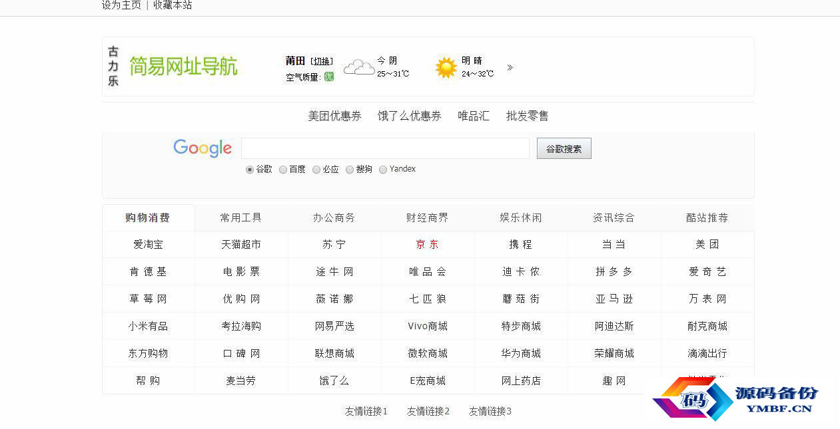Image resolution: width=840 pixels, height=429 pixels.
Task: Click the 谷歌搜索 search button
Action: coord(564,149)
